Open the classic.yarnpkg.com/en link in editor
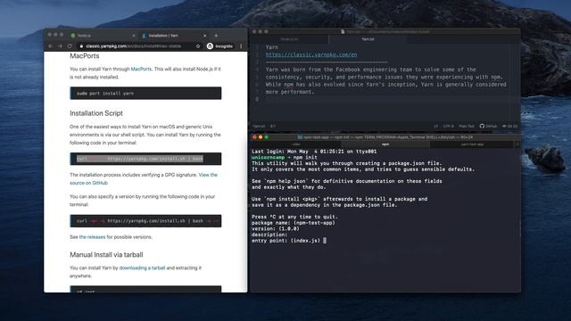 [311, 55]
